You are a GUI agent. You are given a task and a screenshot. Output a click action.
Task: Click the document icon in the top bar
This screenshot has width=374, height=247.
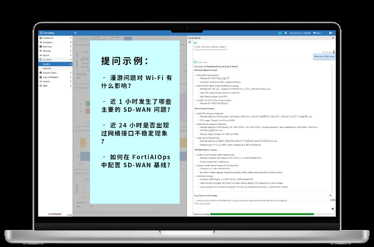[x=286, y=33]
